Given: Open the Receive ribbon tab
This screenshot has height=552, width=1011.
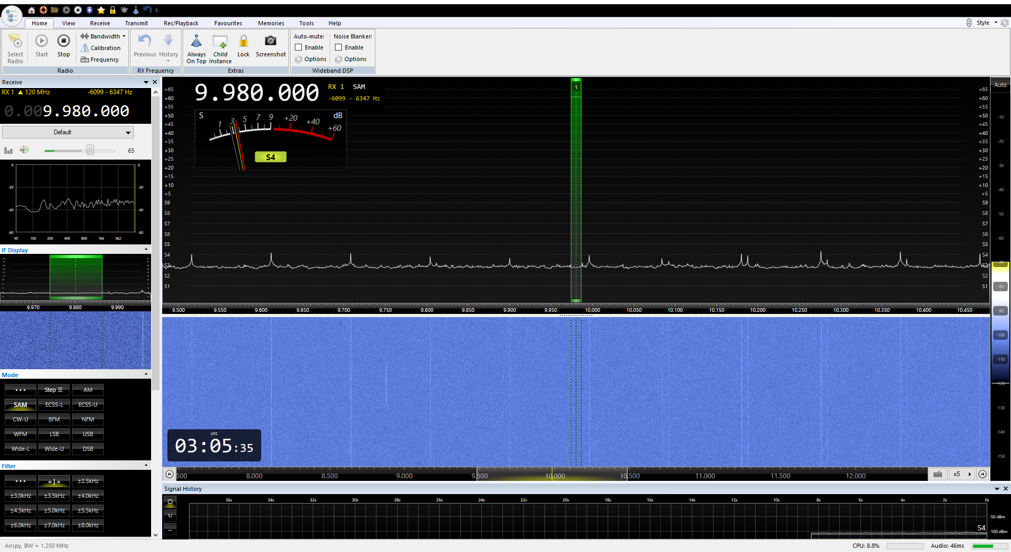Looking at the screenshot, I should pos(100,23).
